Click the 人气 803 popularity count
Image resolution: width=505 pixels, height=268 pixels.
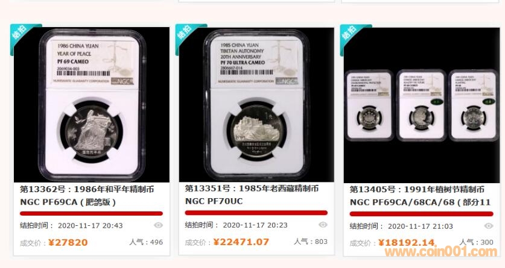pyautogui.click(x=311, y=242)
